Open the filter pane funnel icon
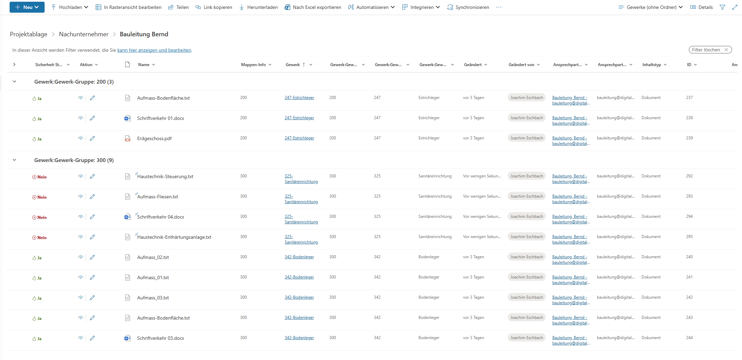This screenshot has height=360, width=742. click(x=722, y=7)
